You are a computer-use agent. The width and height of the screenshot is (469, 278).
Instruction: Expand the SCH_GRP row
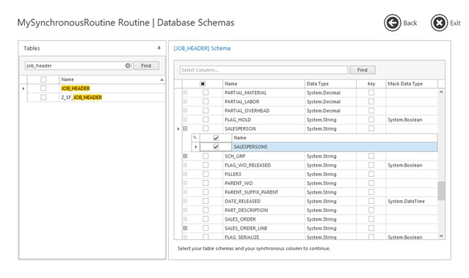(185, 156)
